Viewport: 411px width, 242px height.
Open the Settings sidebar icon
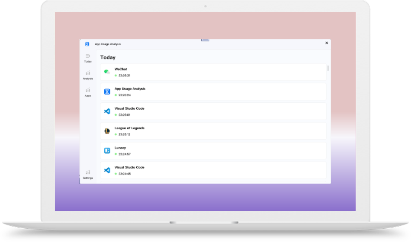click(88, 172)
